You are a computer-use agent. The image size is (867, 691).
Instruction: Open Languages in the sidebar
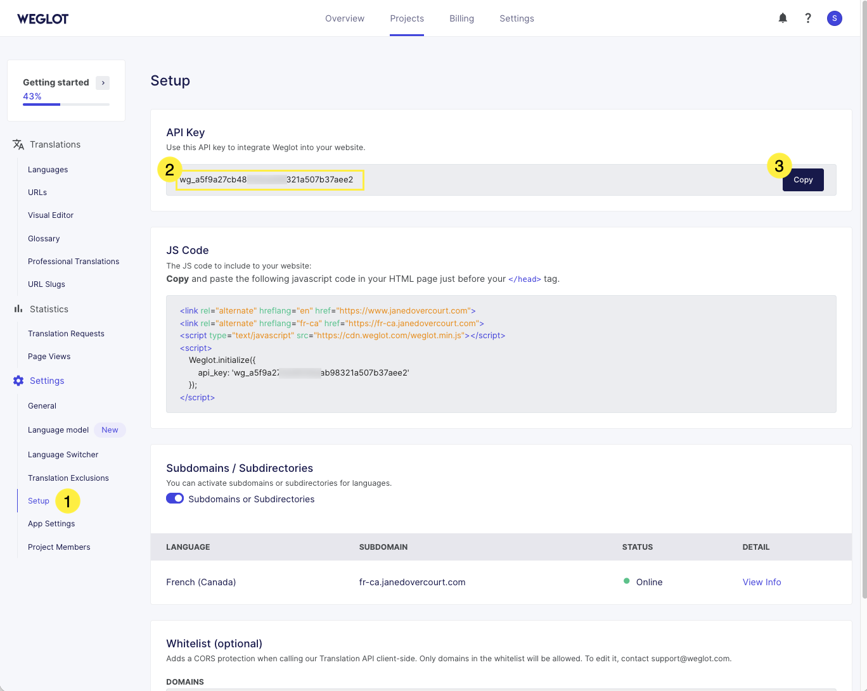[x=48, y=170]
